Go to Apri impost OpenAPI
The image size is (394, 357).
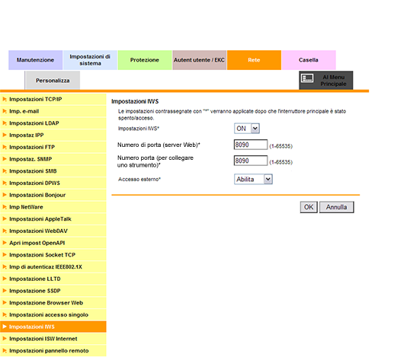click(x=53, y=243)
